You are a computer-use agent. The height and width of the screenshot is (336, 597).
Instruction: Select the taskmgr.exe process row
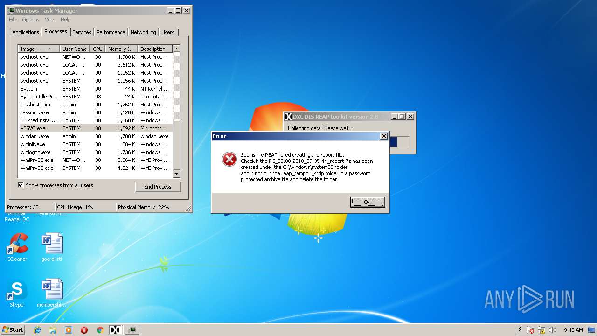[x=95, y=112]
